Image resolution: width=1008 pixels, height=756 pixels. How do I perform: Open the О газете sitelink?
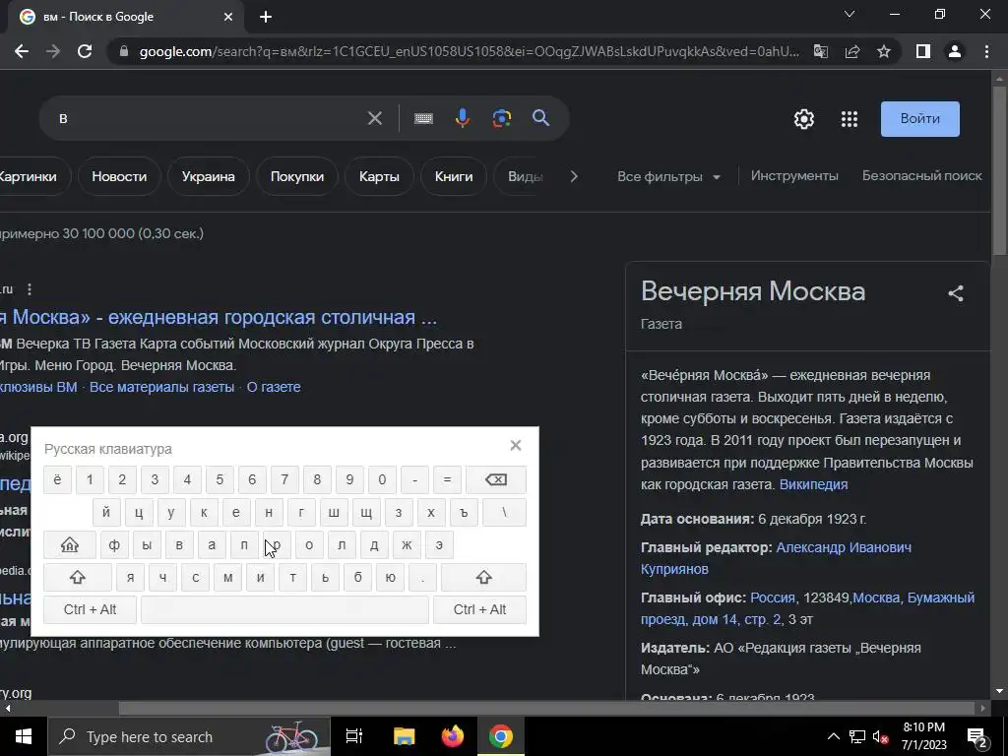(x=274, y=387)
